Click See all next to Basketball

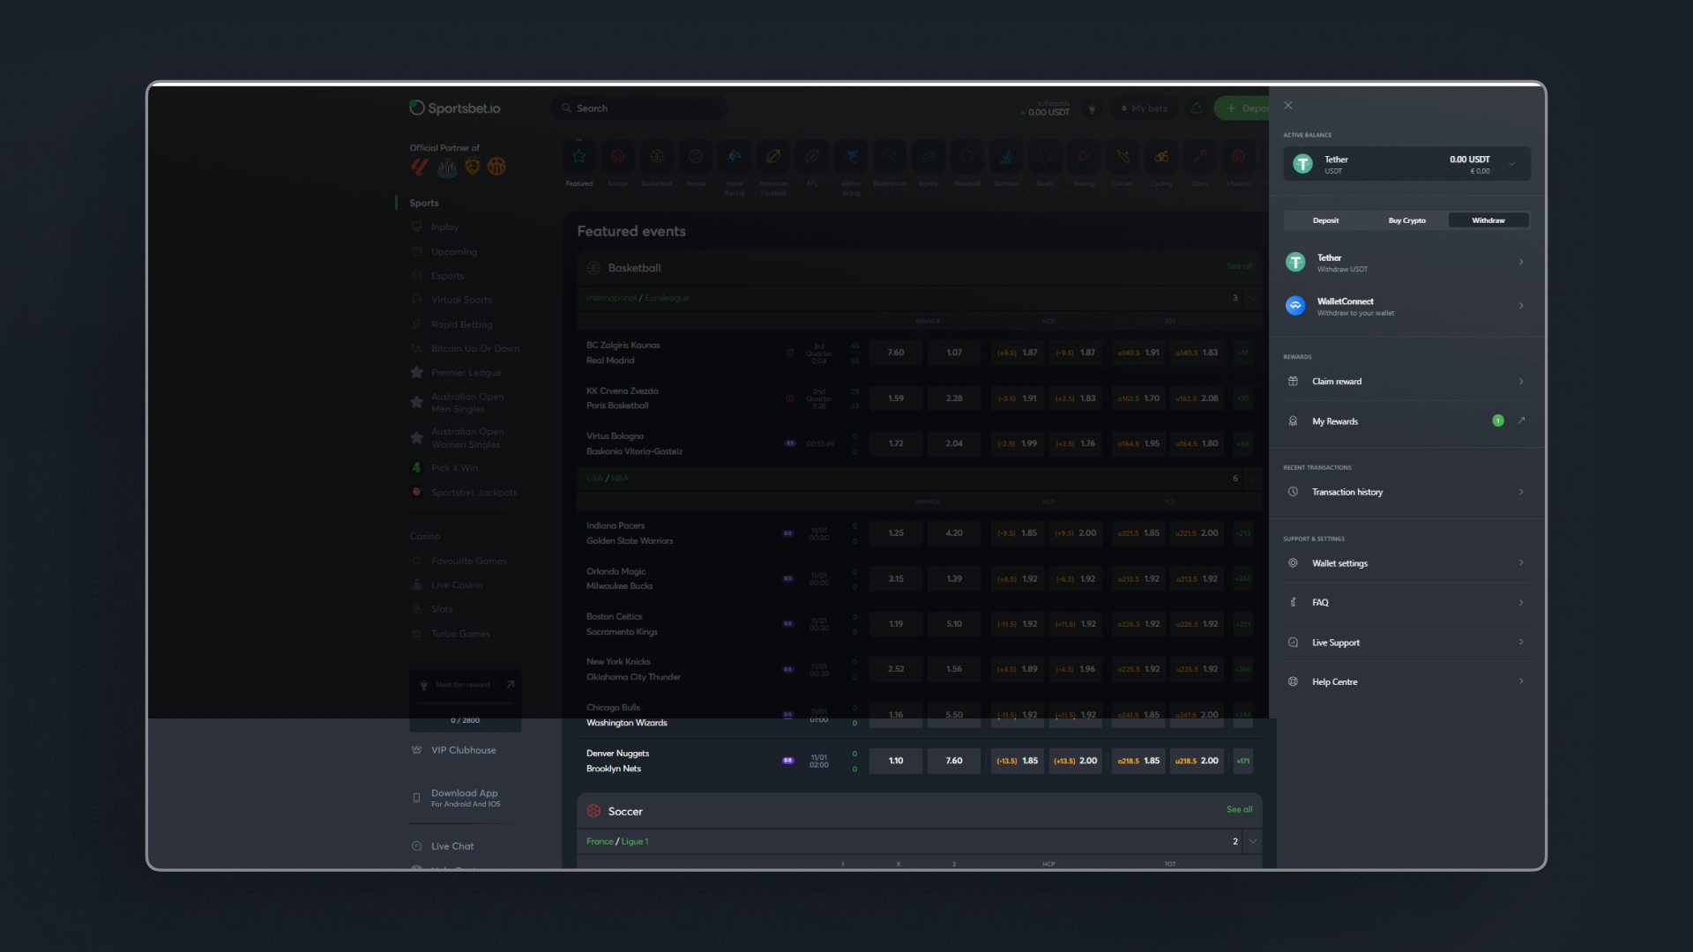pyautogui.click(x=1240, y=265)
